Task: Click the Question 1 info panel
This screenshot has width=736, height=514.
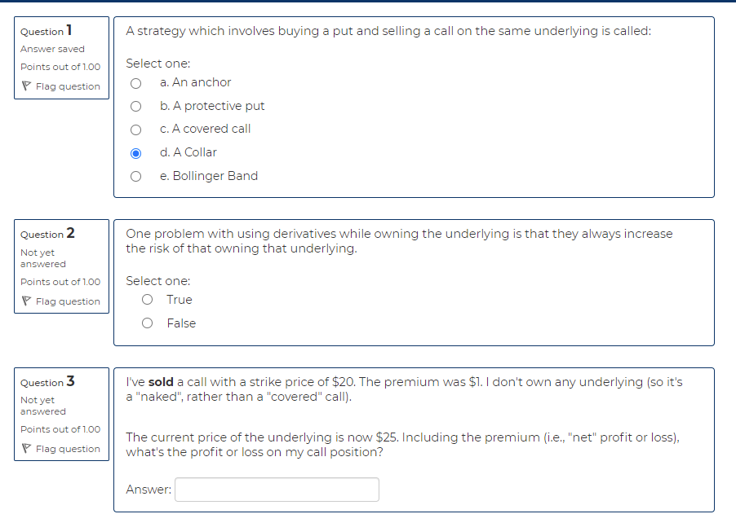Action: coord(61,59)
